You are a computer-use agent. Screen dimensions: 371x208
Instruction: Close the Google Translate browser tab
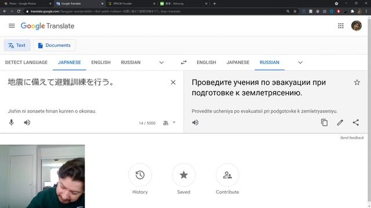(102, 3)
